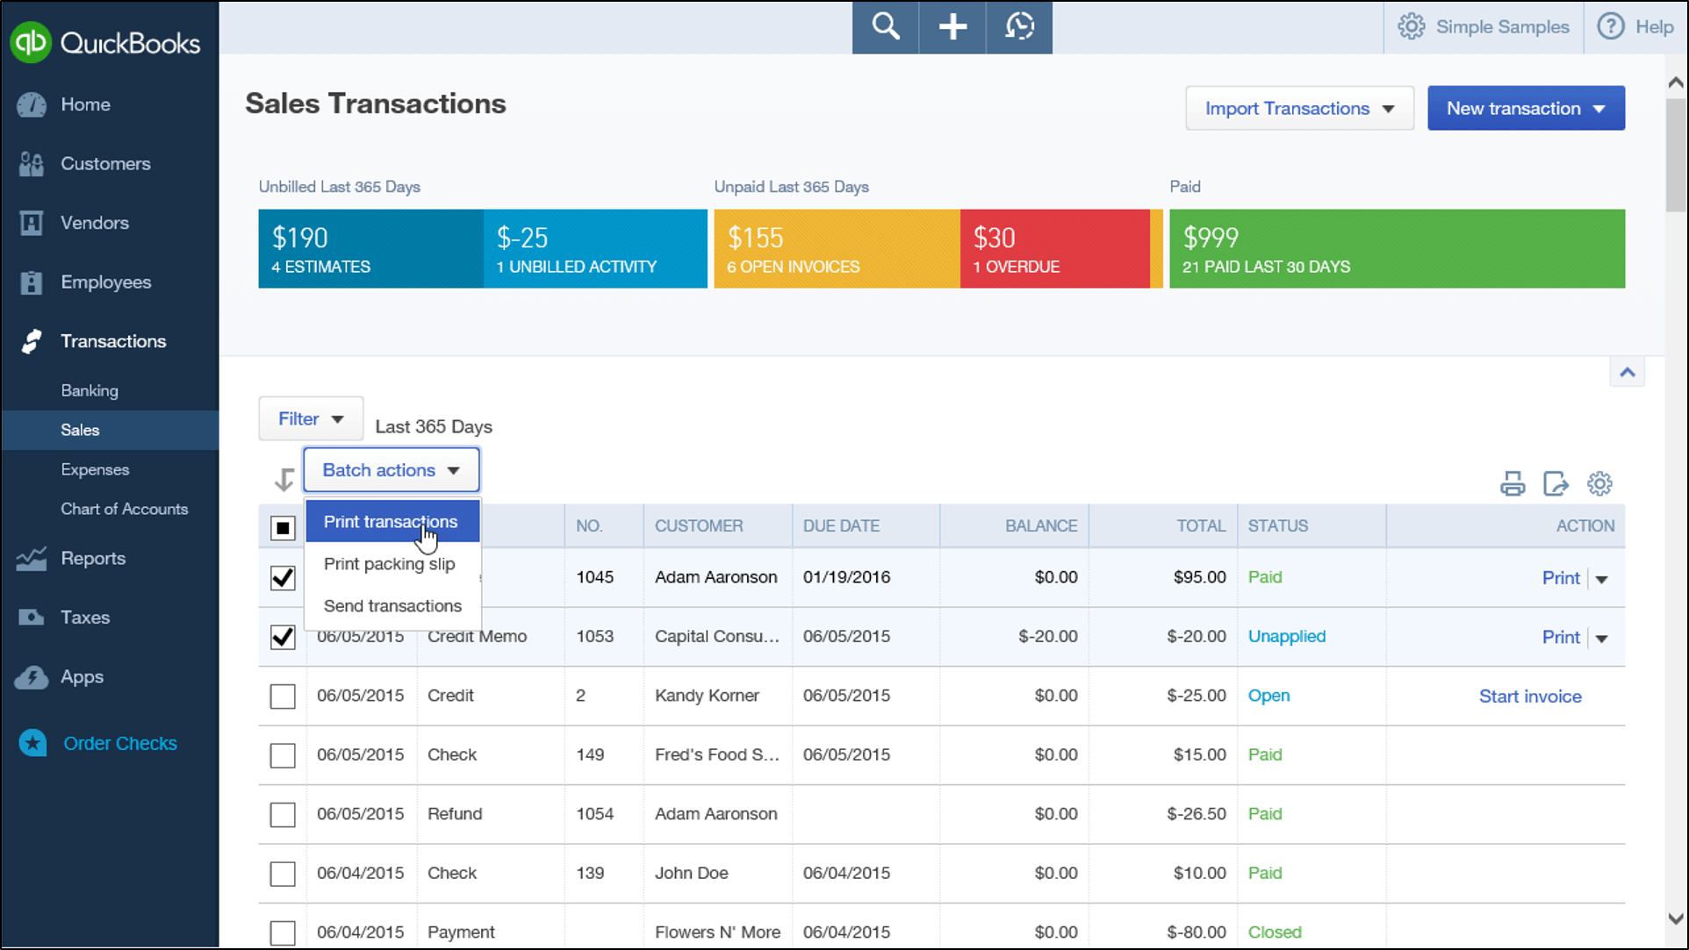The image size is (1689, 950).
Task: Expand the New Transaction dropdown arrow
Action: tap(1605, 108)
